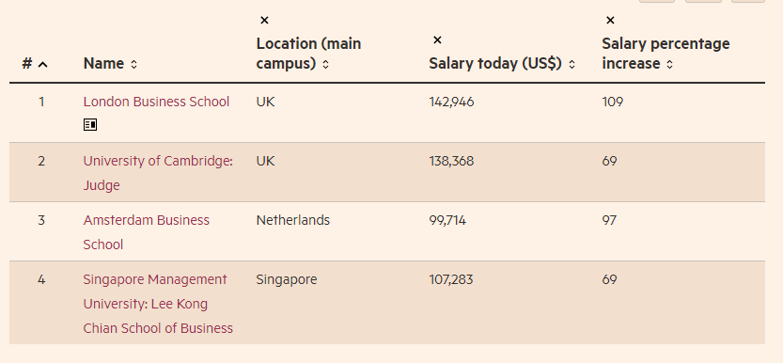The width and height of the screenshot is (783, 363).
Task: Remove the Salary percentage increase column
Action: (610, 21)
